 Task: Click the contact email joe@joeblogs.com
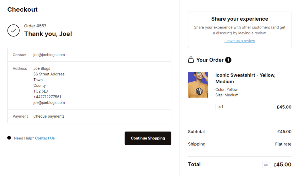coord(49,55)
